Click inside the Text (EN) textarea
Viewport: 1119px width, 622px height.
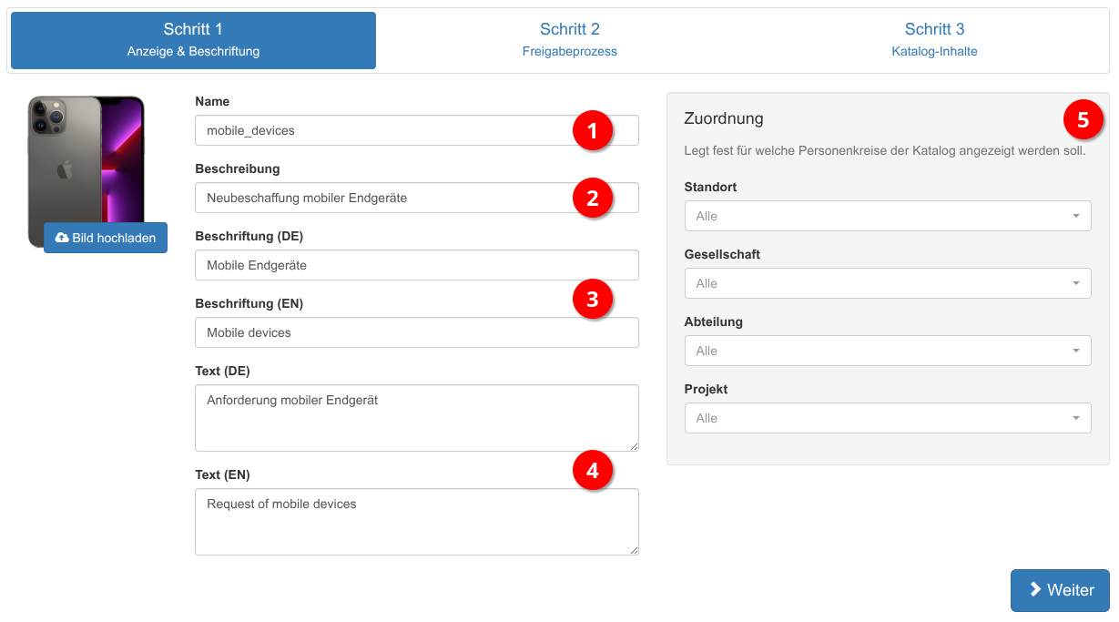416,522
